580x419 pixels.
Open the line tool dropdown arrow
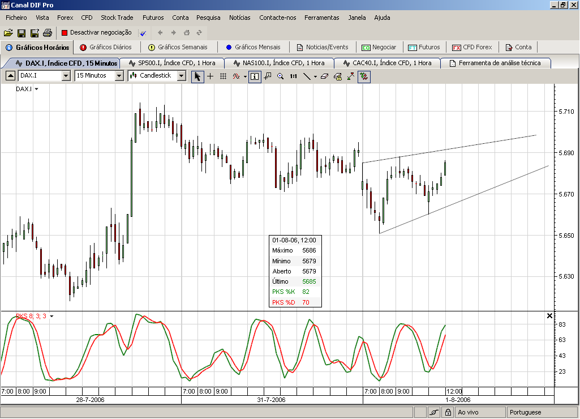click(x=315, y=76)
